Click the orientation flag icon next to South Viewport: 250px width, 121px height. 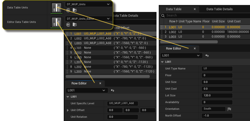[x=229, y=109]
